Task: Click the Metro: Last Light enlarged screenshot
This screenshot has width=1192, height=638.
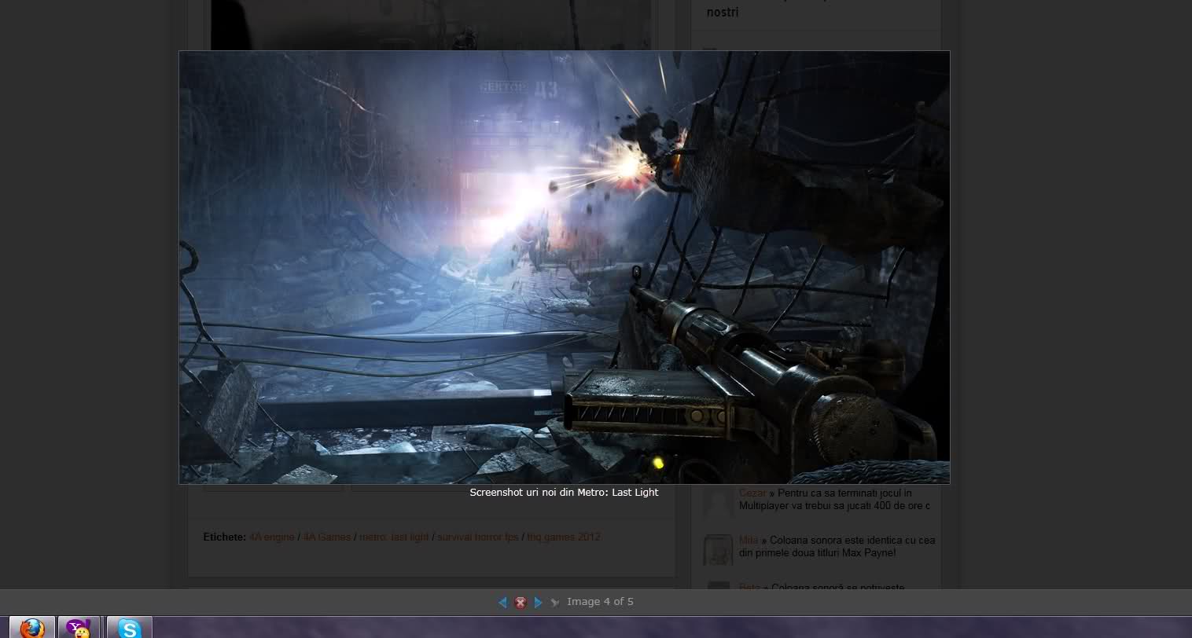Action: point(565,267)
